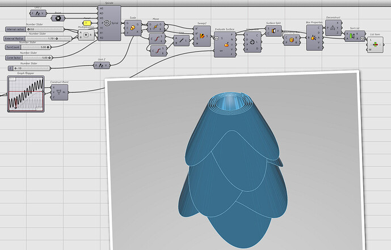Select the Box Properties component icon
This screenshot has width=391, height=250.
[x=313, y=37]
